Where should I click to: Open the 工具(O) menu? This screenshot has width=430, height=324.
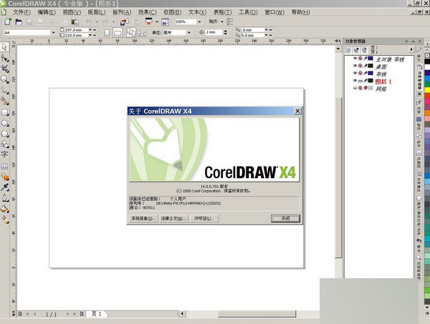click(248, 12)
